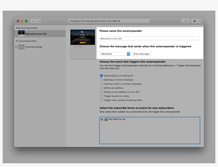Select 'Opening an email campaign' trigger option
This screenshot has width=218, height=167.
pos(101,80)
